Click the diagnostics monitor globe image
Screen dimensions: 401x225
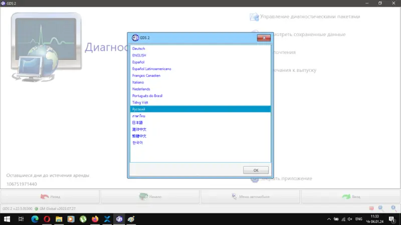tap(46, 47)
